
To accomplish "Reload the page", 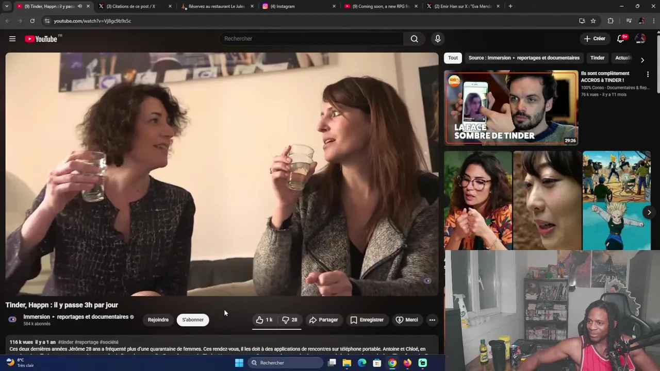I will click(x=32, y=21).
